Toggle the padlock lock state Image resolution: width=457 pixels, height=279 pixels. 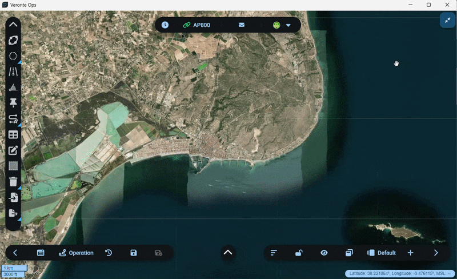tap(299, 253)
